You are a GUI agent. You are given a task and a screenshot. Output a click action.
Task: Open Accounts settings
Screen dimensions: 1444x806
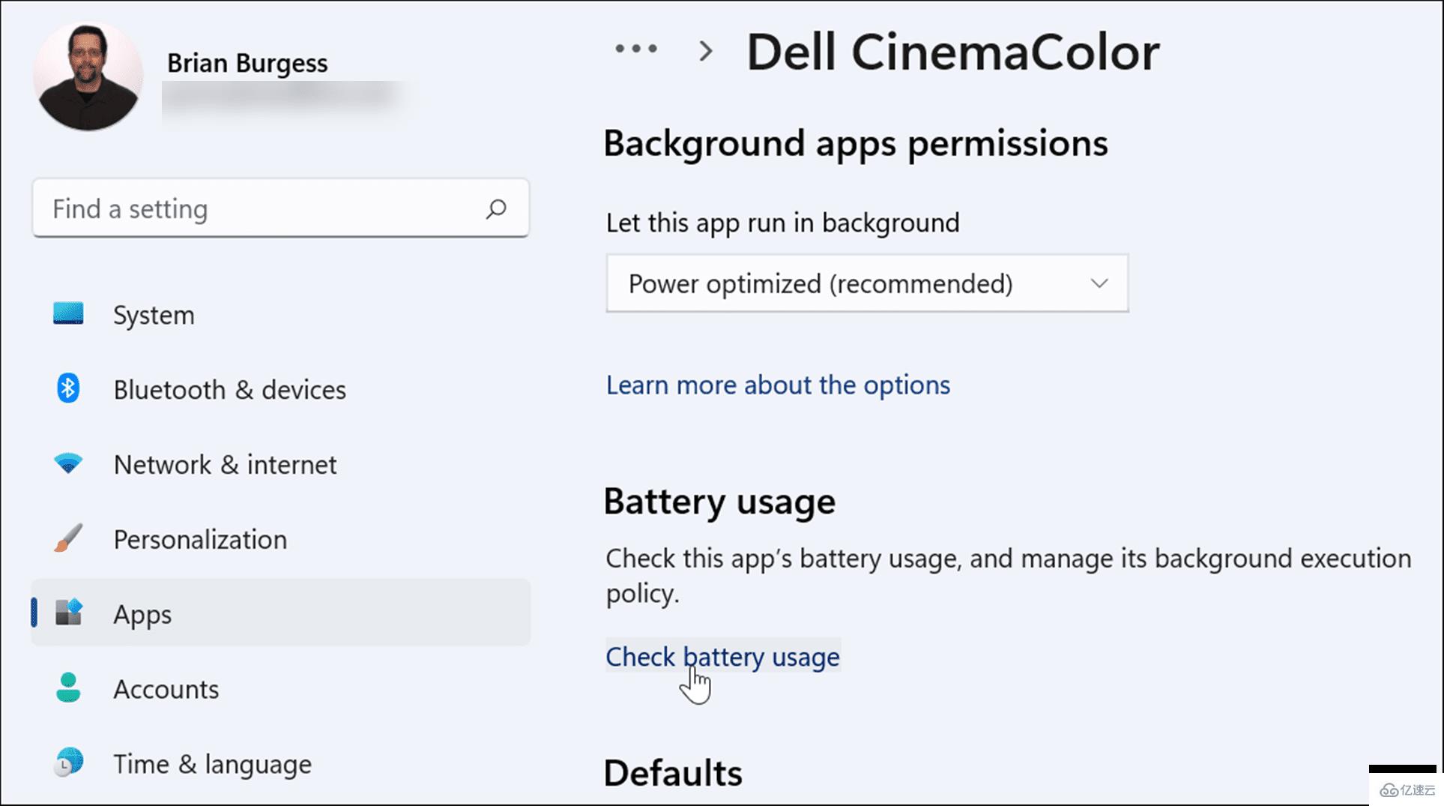[x=280, y=688]
